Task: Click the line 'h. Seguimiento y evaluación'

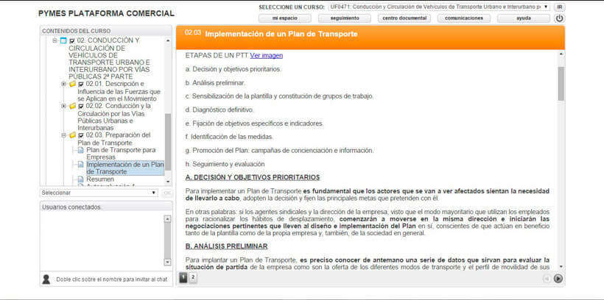Action: coord(225,164)
